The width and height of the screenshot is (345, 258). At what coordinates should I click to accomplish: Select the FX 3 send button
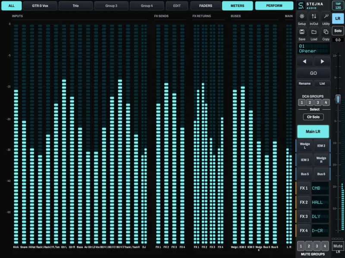304,217
